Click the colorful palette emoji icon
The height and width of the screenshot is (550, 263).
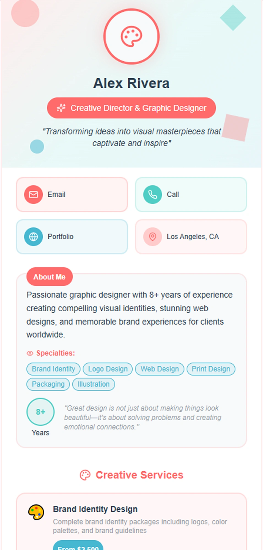36,512
